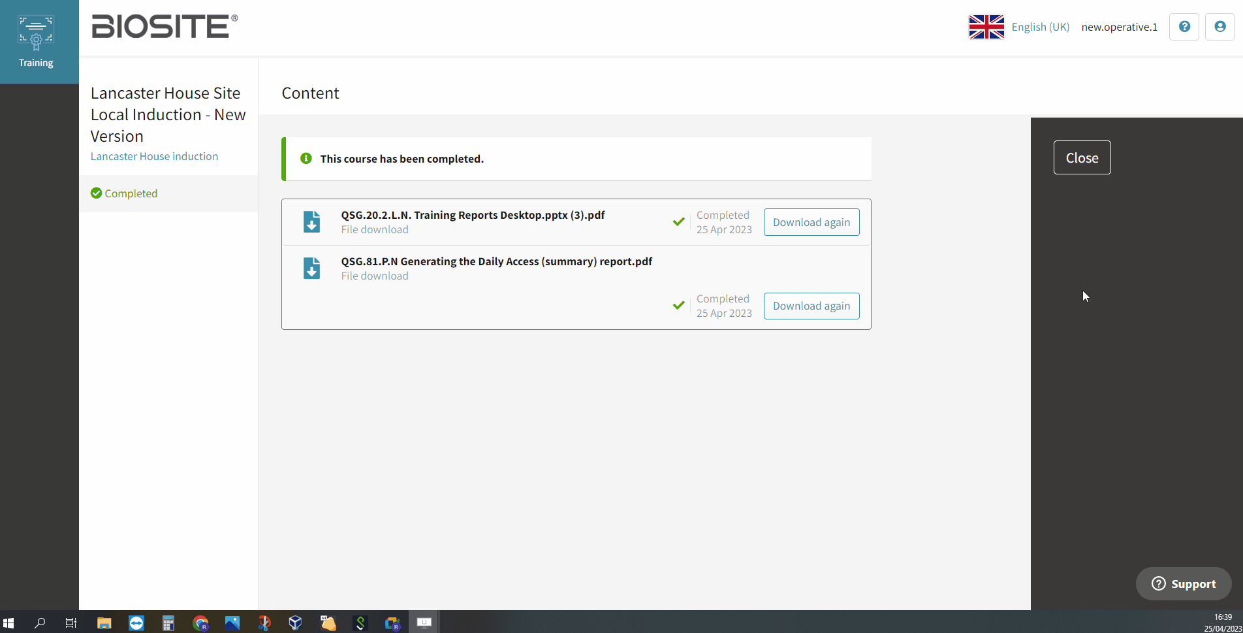
Task: Open the Support chat widget
Action: coord(1183,583)
